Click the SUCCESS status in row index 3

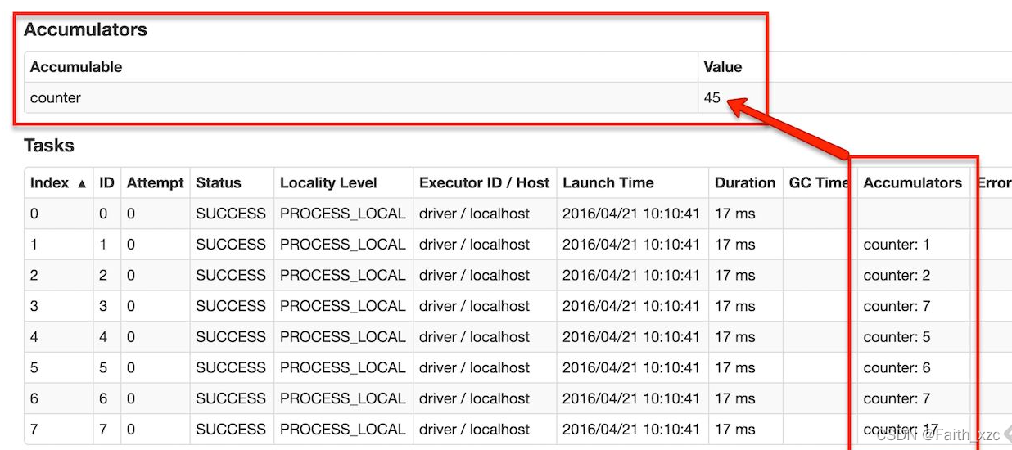(231, 306)
